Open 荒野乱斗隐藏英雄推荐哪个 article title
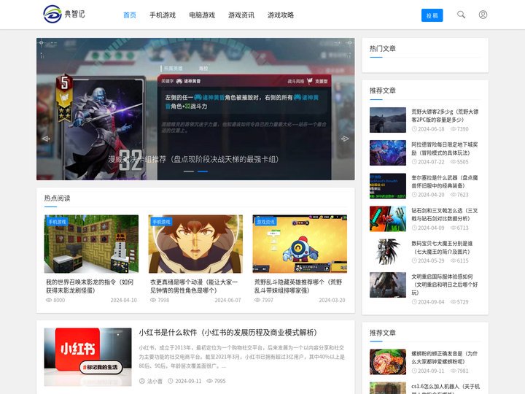Screen dimensions: 525x394 point(298,286)
